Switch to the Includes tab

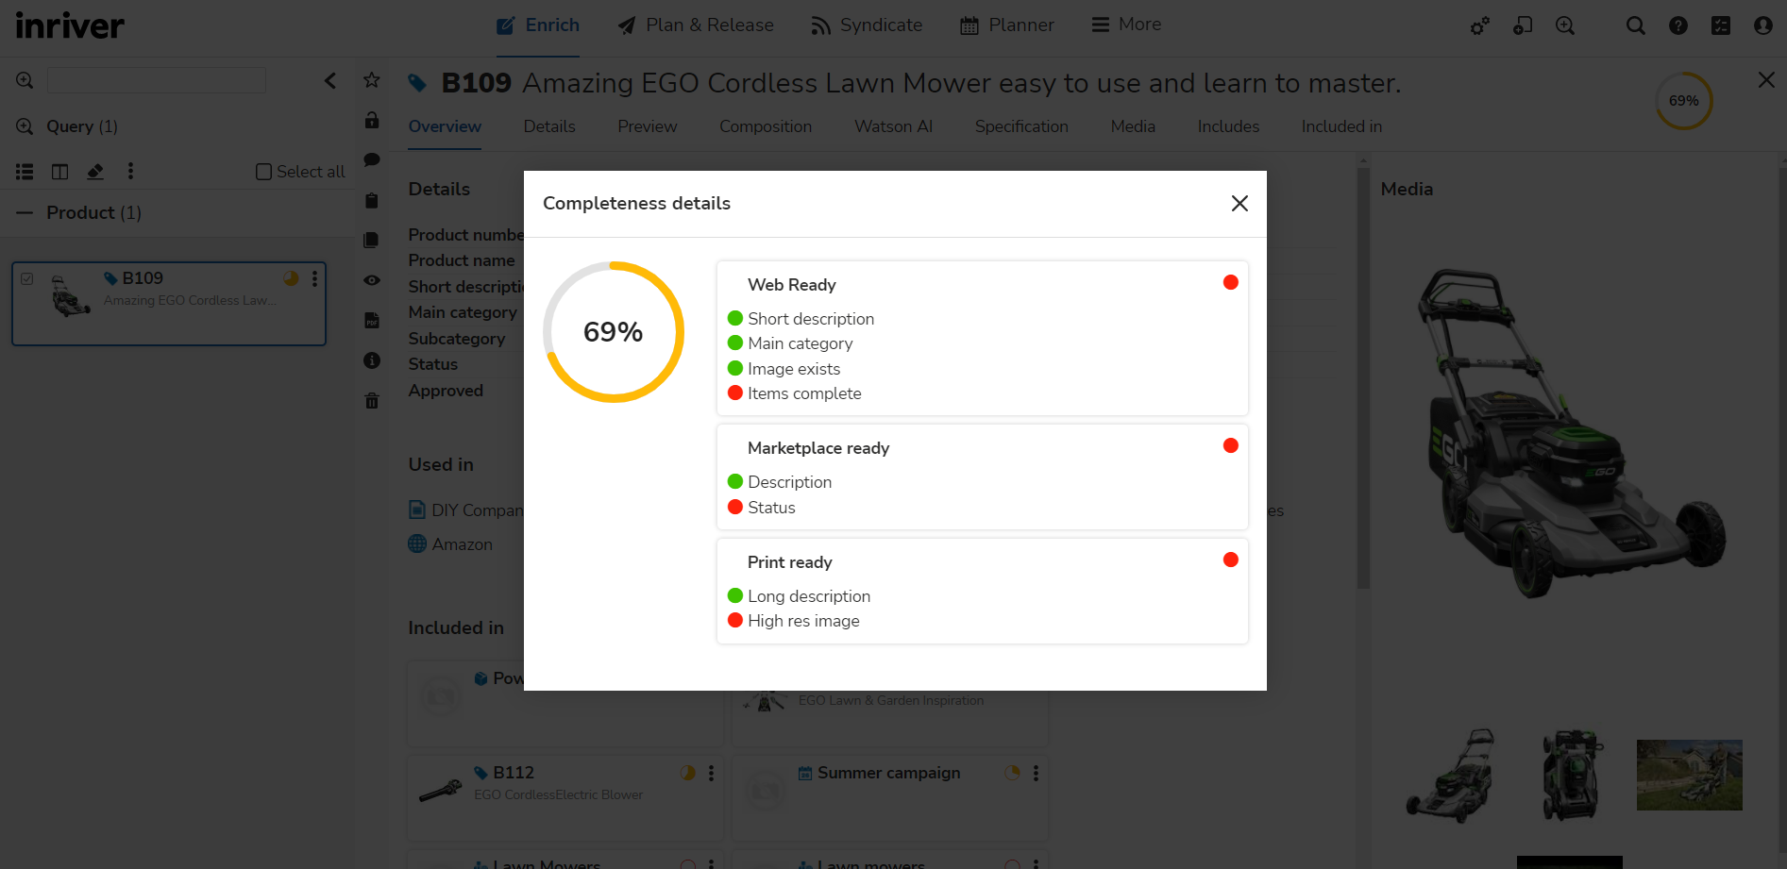(x=1228, y=126)
